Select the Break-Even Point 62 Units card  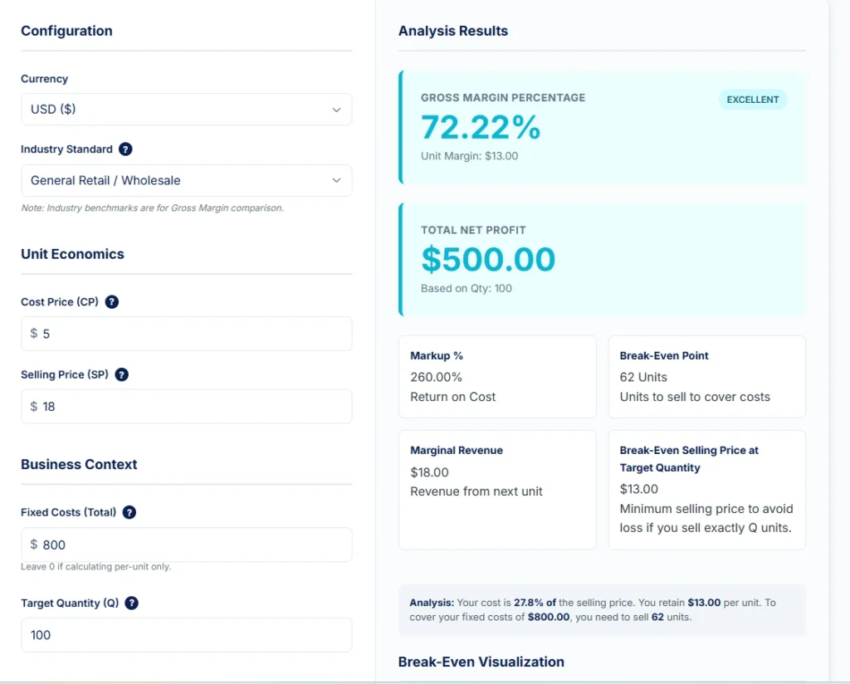point(706,376)
